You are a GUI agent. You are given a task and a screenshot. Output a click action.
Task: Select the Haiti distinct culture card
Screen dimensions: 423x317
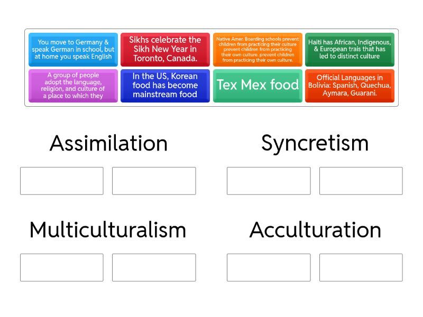pos(350,49)
